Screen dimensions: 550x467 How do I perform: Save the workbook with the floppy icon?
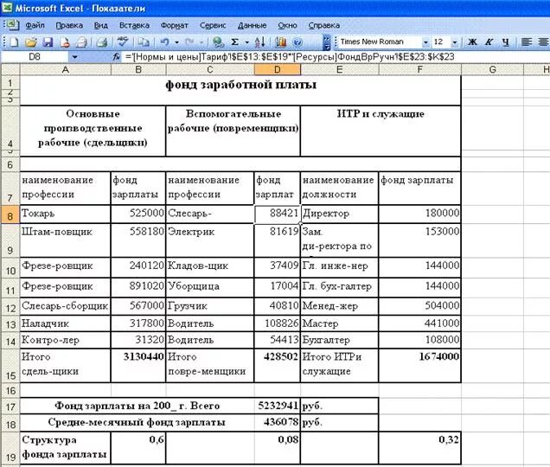coord(48,42)
